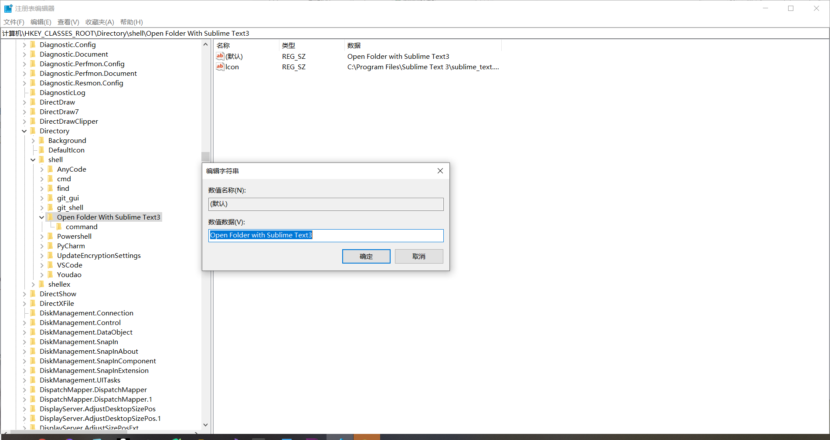Sort by the 类型 column header
Screen dimensions: 830x440
pos(312,45)
